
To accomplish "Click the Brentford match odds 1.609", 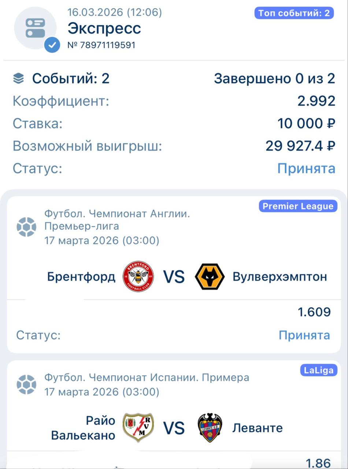I will 314,312.
